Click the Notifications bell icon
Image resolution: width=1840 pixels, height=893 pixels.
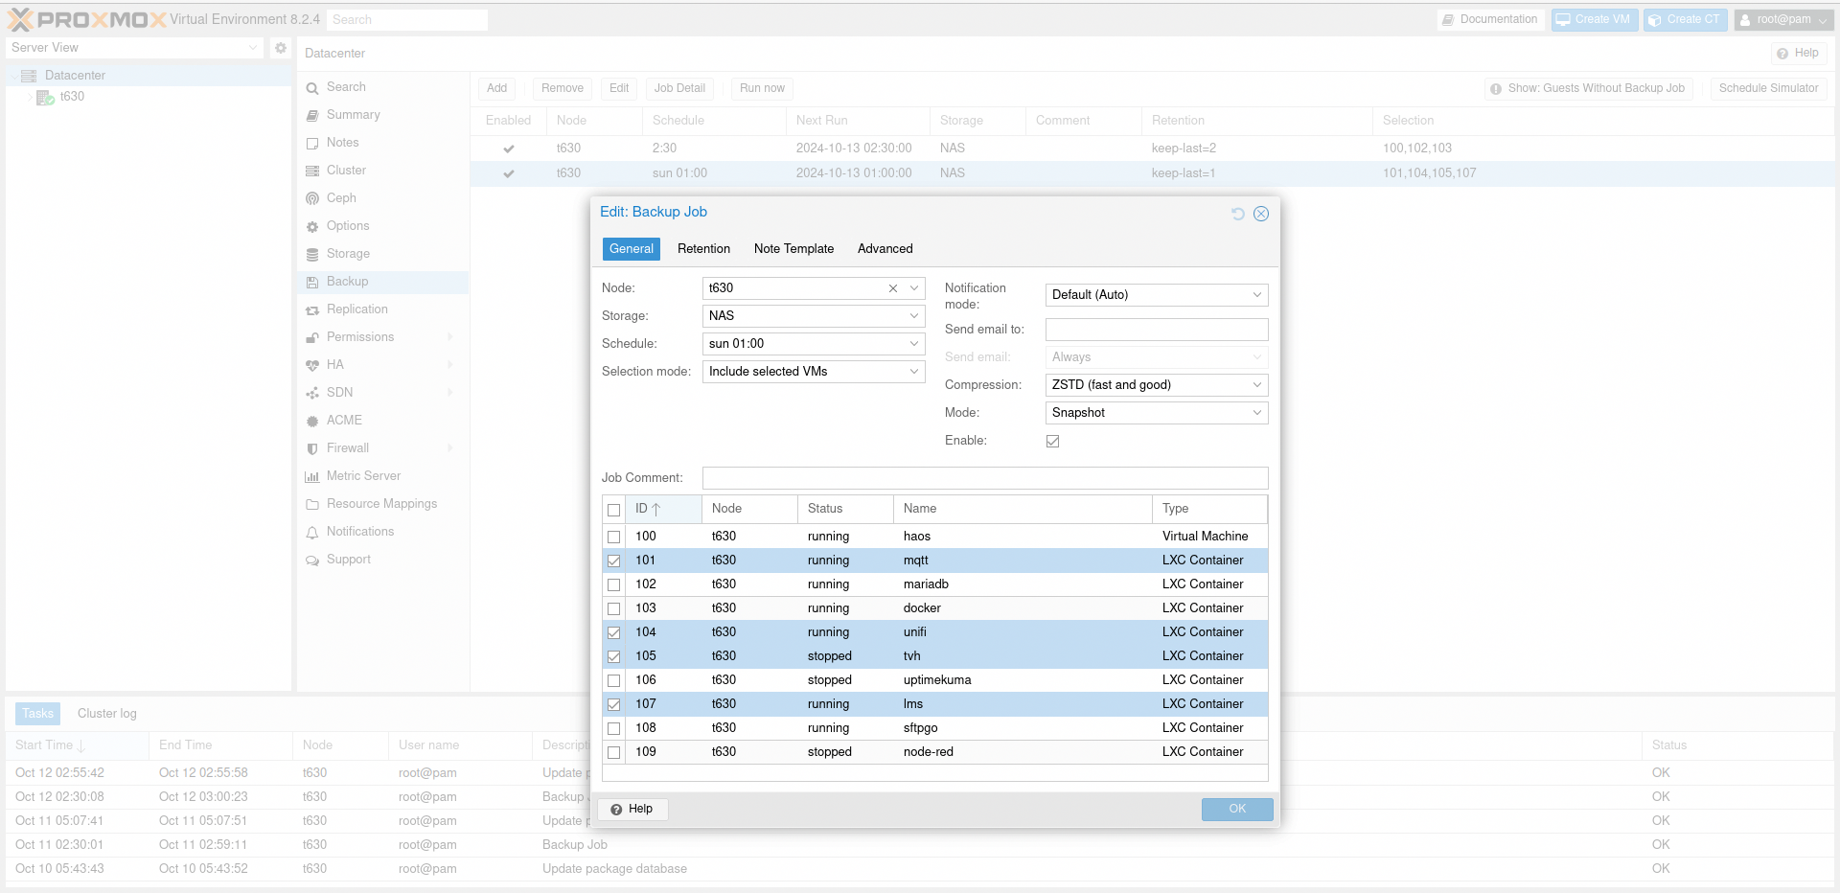point(312,532)
